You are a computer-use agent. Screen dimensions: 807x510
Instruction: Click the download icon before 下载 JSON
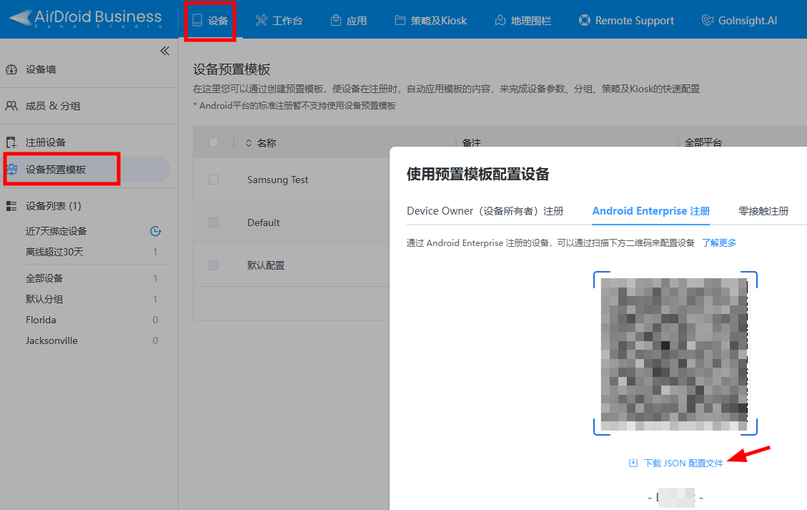[x=633, y=463]
